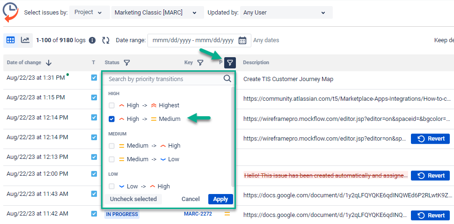
Task: Click Create TIS Customer Journey Map description
Action: coord(288,79)
